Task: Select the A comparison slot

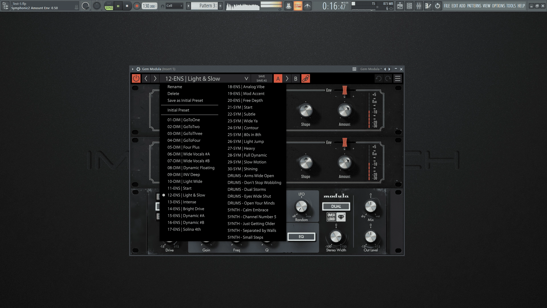Action: point(278,78)
